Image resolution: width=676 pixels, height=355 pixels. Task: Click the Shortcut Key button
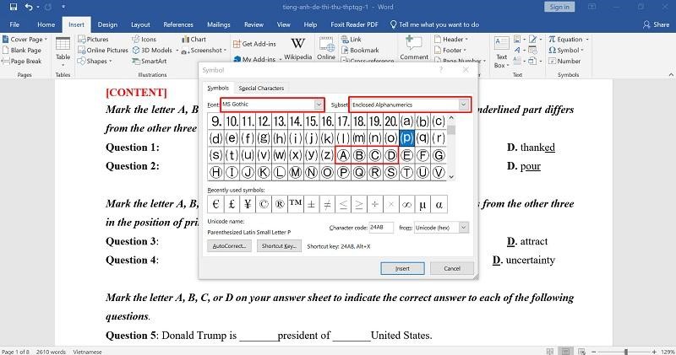(x=279, y=245)
